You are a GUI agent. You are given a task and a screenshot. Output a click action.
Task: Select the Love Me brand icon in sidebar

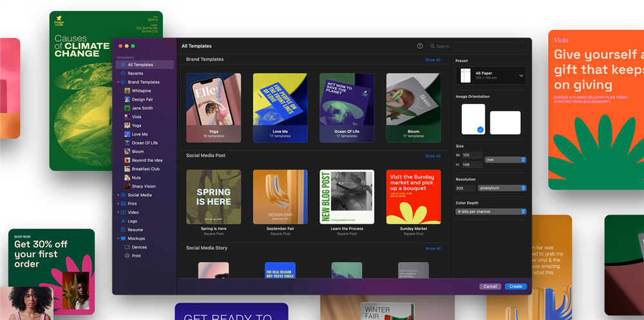coord(128,134)
